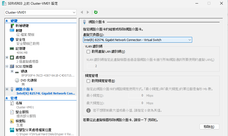228x136 pixels.
Task: Open the Cluster-VM01 virtual machine dropdown
Action: click(41, 12)
